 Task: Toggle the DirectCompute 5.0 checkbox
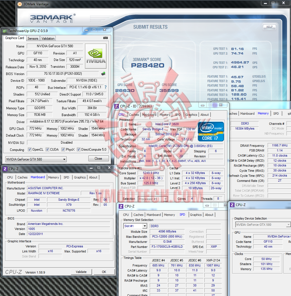pos(79,150)
